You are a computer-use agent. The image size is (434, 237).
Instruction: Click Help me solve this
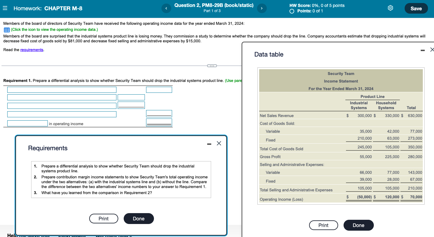tap(28, 235)
